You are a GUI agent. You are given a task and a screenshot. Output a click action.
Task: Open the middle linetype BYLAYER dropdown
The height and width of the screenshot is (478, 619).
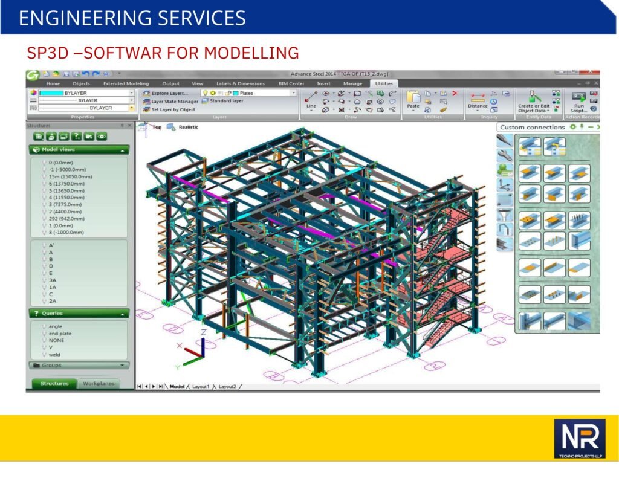131,100
